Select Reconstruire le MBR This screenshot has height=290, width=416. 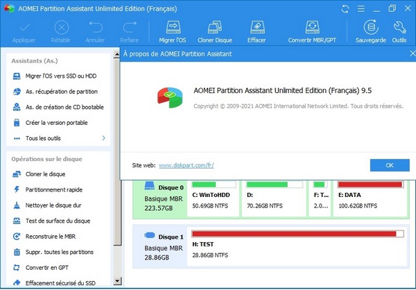pos(44,237)
